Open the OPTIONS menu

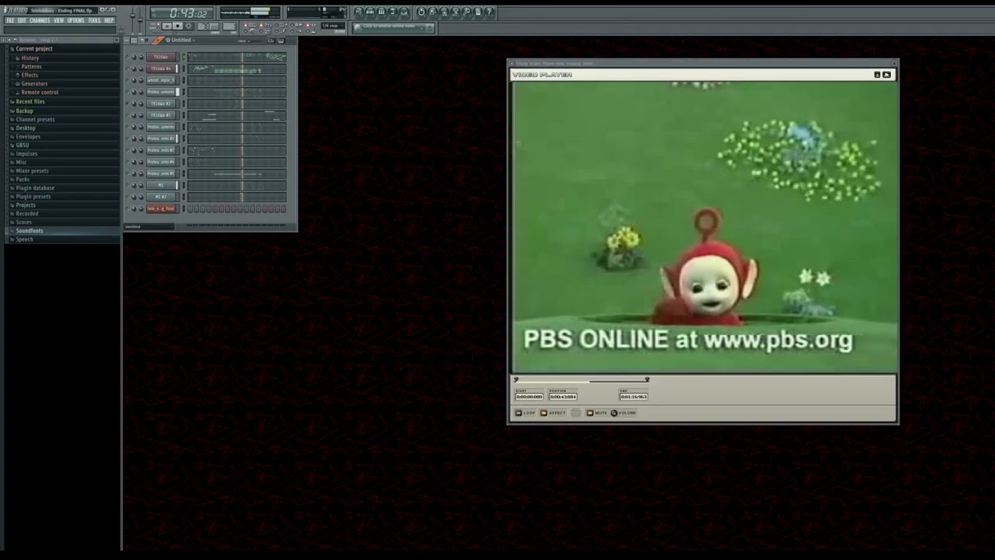75,20
